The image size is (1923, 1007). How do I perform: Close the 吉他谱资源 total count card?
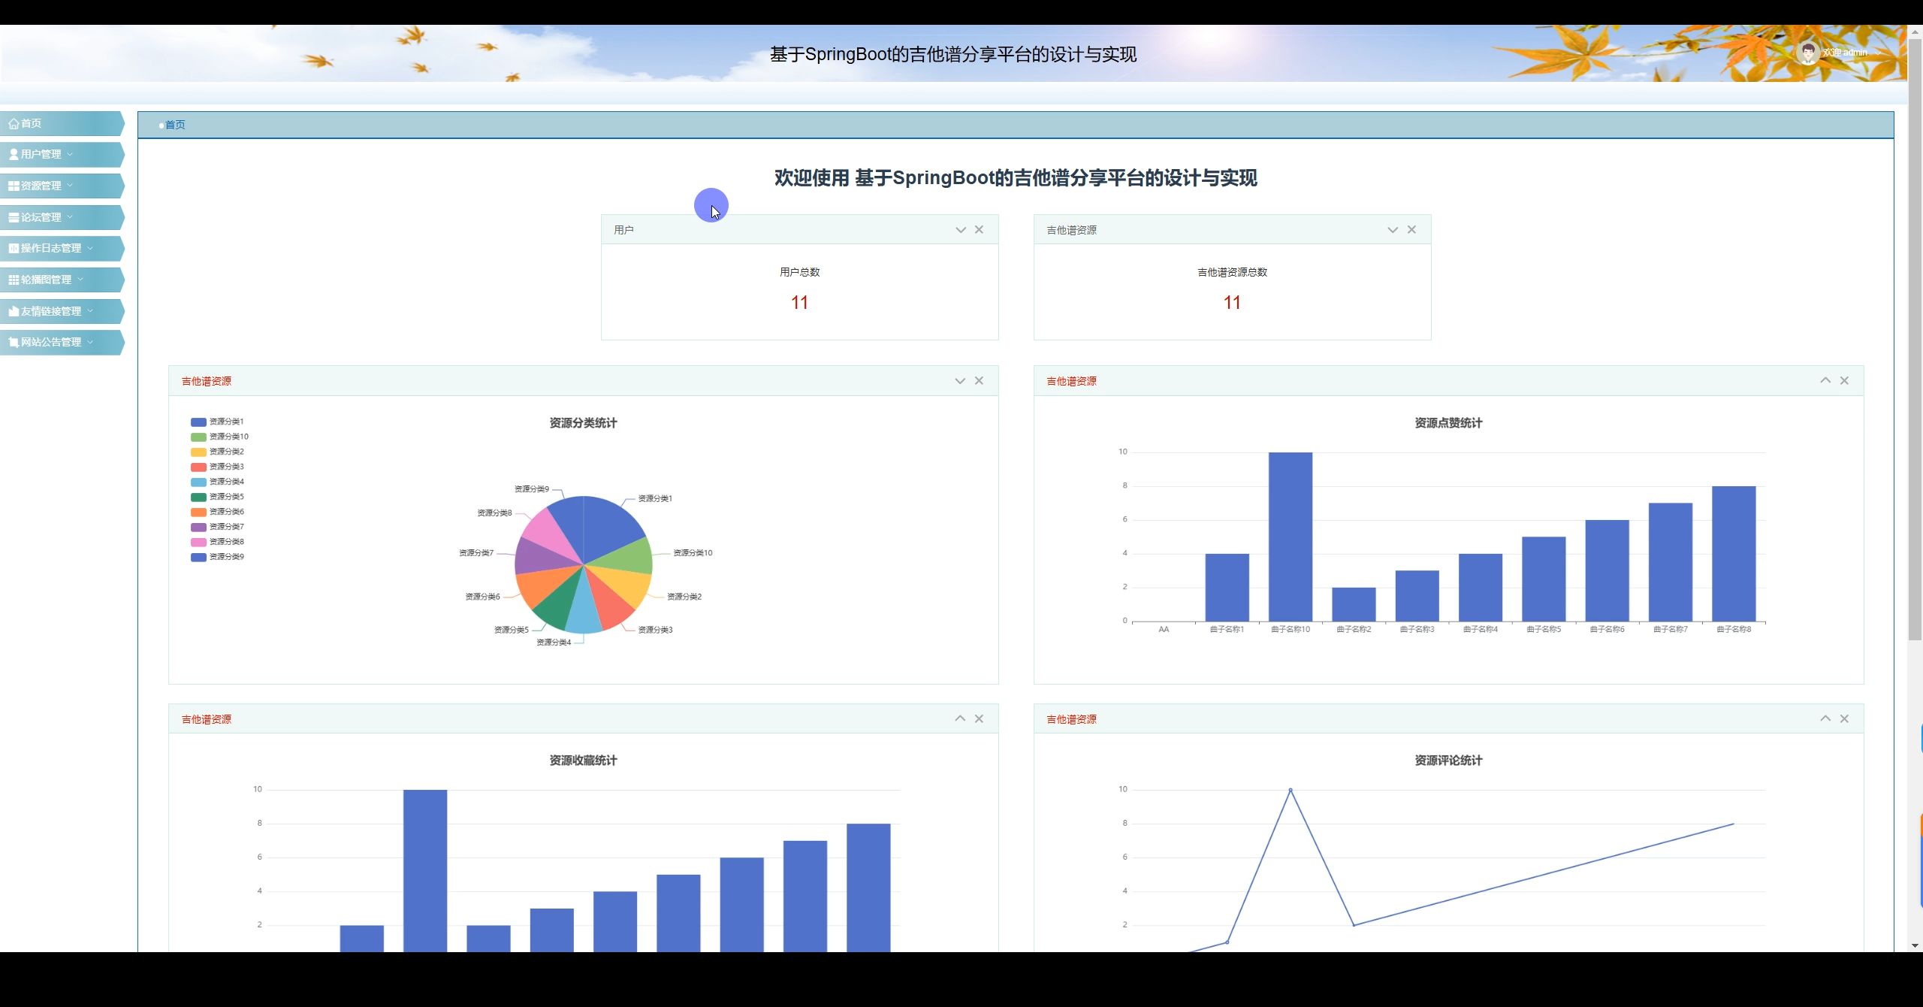click(x=1411, y=230)
